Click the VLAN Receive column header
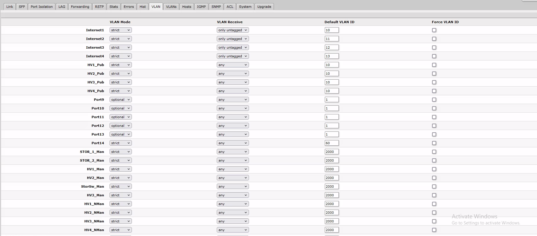537x236 pixels. point(230,22)
